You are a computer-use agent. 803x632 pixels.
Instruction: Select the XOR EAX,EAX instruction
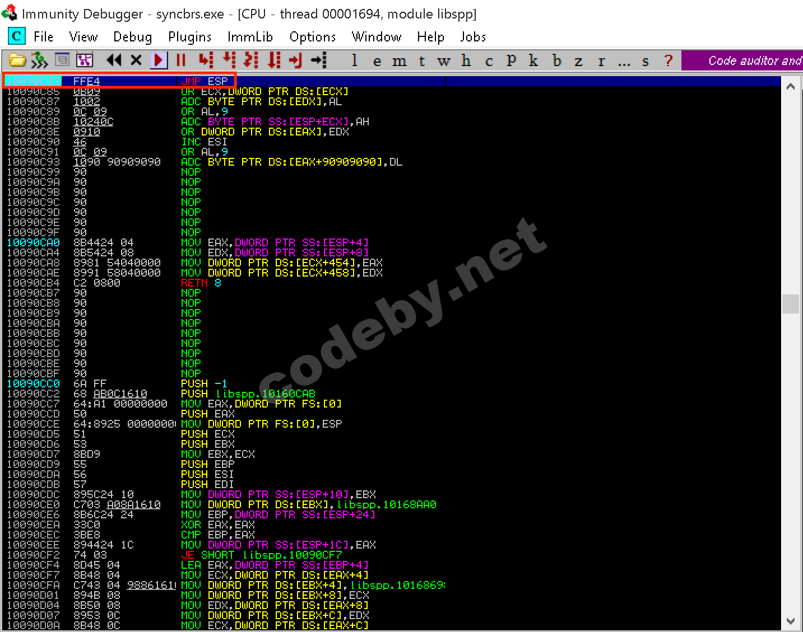click(218, 525)
